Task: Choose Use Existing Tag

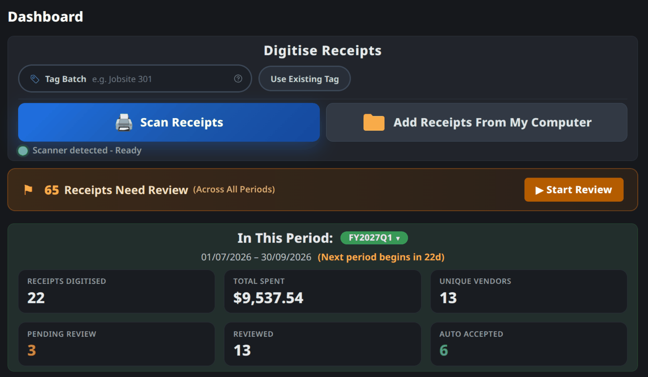Action: (x=305, y=79)
